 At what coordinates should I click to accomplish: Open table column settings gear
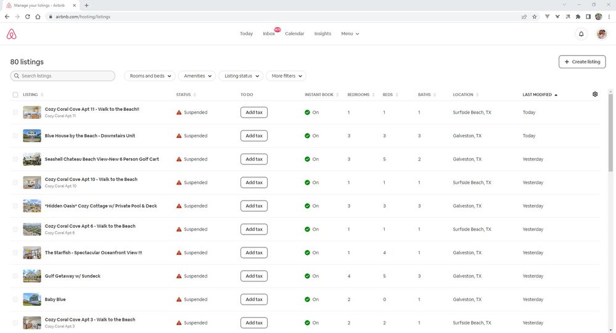(x=595, y=94)
